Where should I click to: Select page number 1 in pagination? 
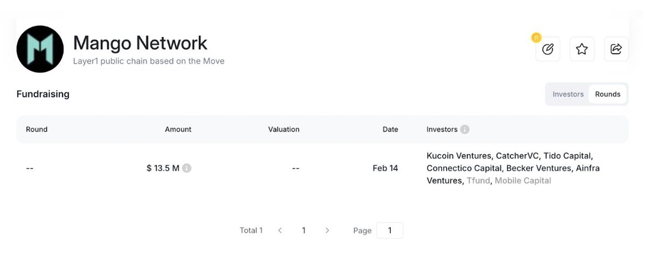click(304, 230)
